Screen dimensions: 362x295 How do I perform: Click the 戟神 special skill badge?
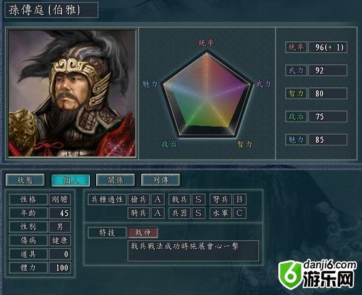[143, 233]
